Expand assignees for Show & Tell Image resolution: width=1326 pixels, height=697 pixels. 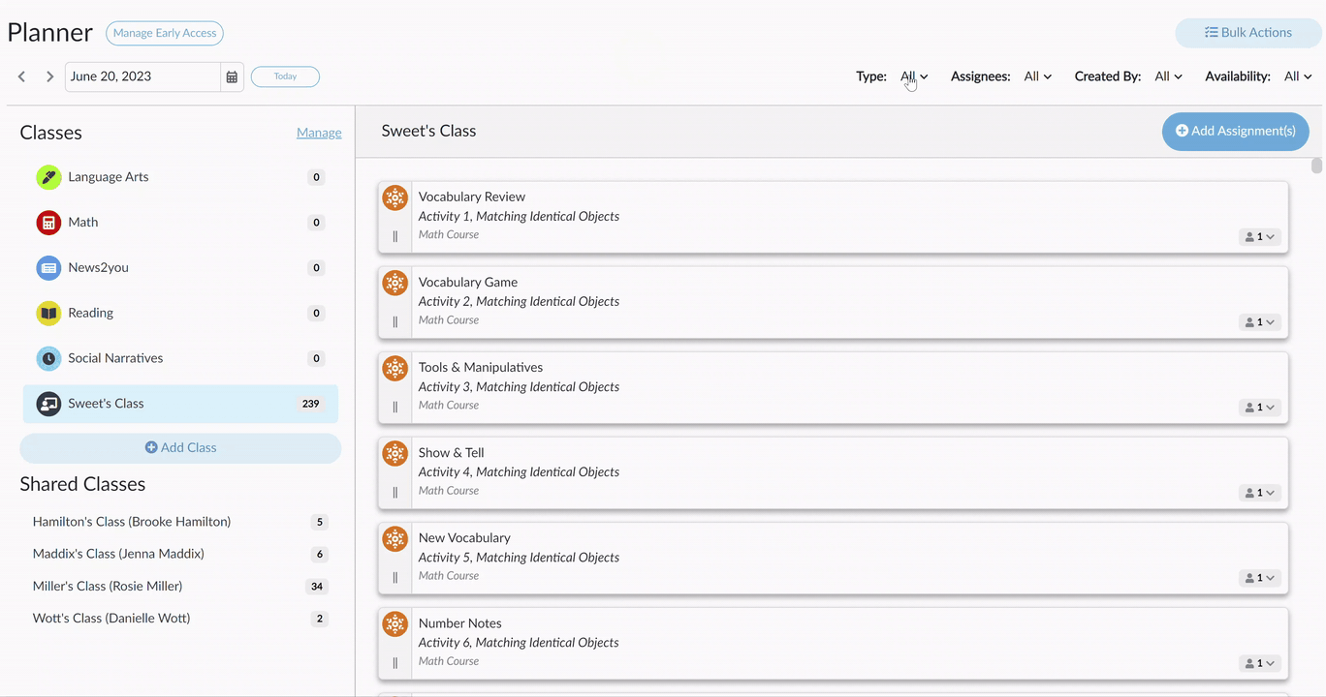pos(1260,493)
